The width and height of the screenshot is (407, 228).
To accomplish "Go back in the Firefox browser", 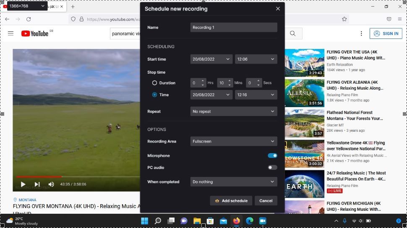I will pyautogui.click(x=7, y=19).
